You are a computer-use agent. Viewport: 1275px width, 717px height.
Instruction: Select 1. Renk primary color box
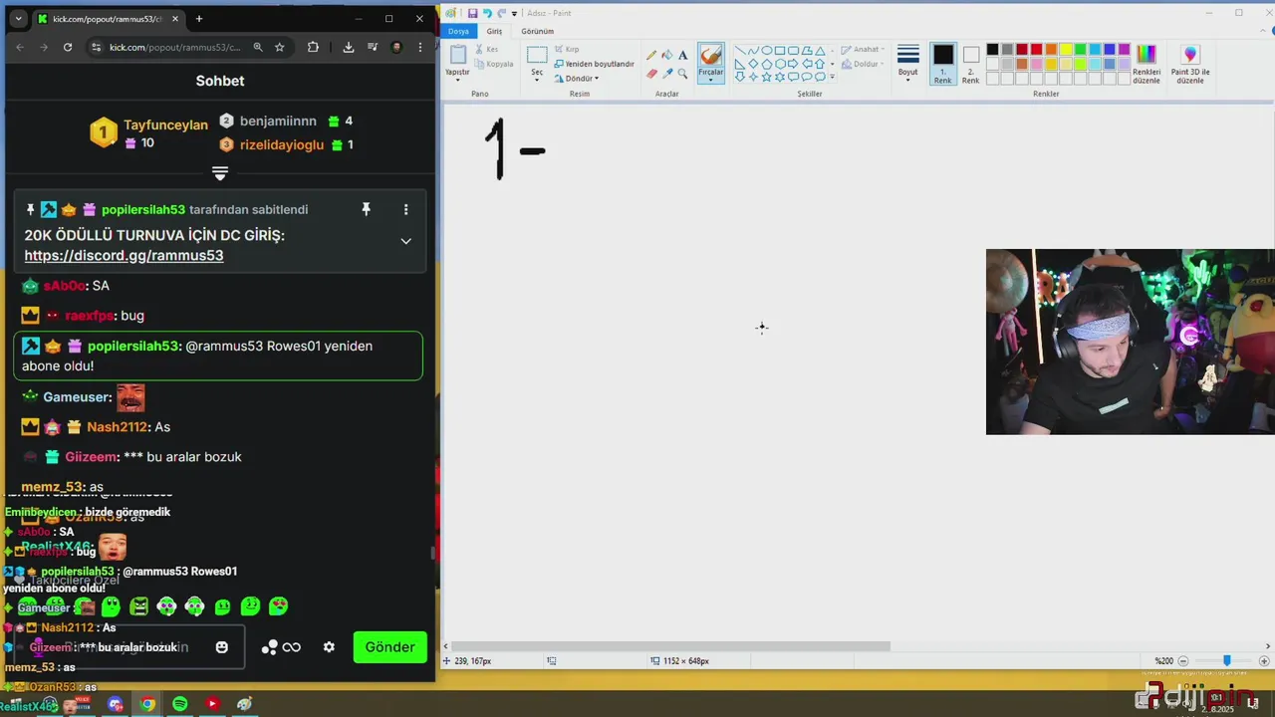(943, 64)
